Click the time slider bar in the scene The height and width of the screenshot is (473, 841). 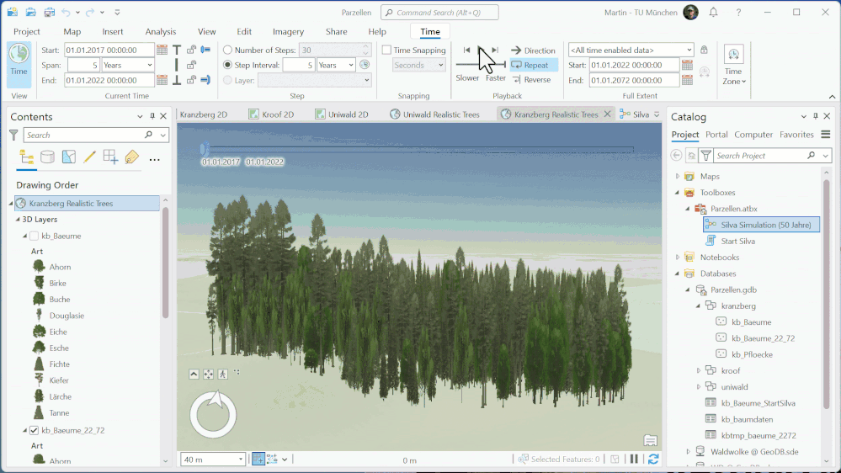pos(418,151)
